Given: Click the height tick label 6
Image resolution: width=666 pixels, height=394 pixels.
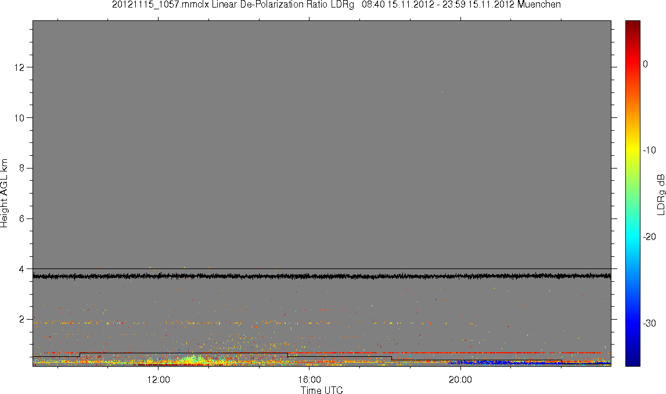Looking at the screenshot, I should 21,219.
